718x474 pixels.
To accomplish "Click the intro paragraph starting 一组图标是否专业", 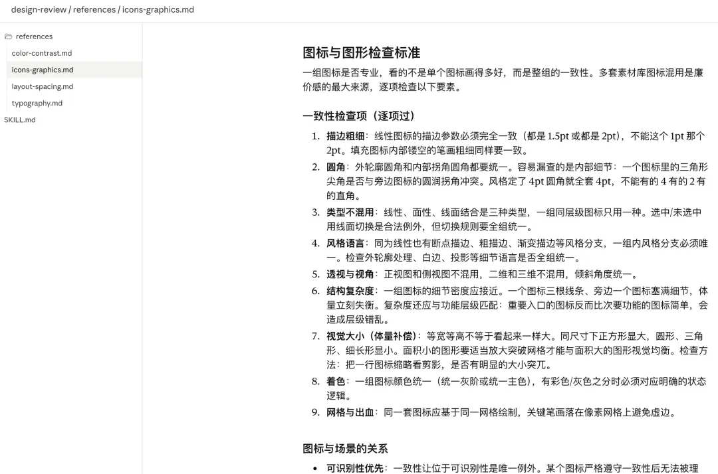I will 503,80.
